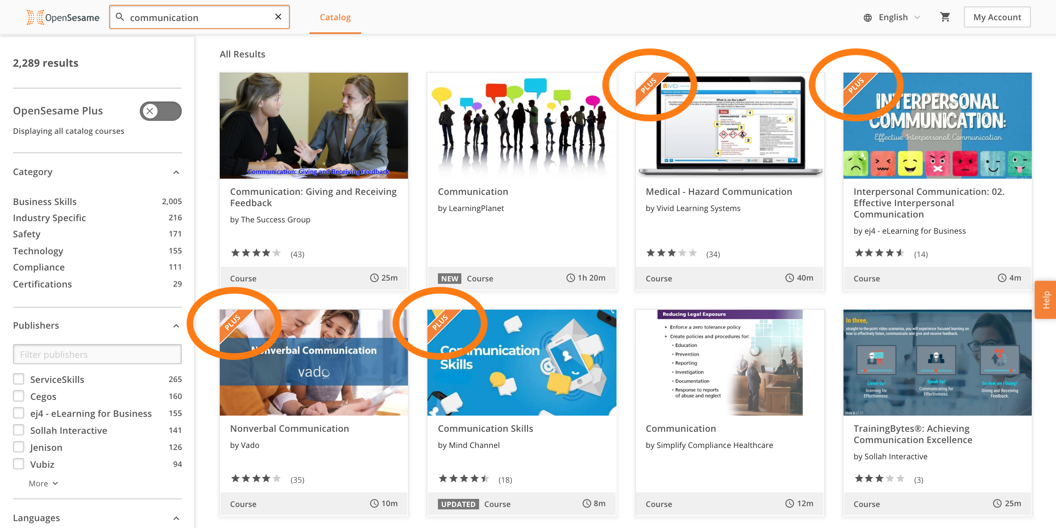Clear the search field with X
Viewport: 1056px width, 528px height.
(278, 17)
